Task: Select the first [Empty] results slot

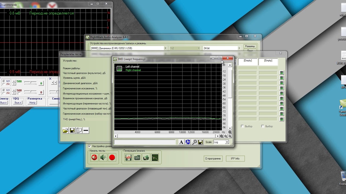Action: [248, 62]
